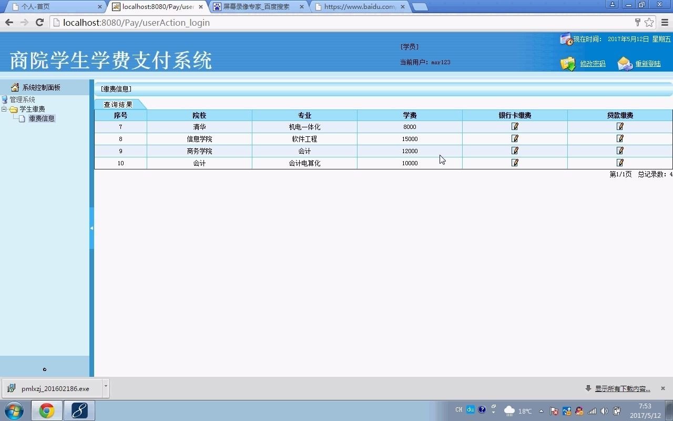Click the 15000 tuition cell
The height and width of the screenshot is (421, 673).
[x=410, y=139]
